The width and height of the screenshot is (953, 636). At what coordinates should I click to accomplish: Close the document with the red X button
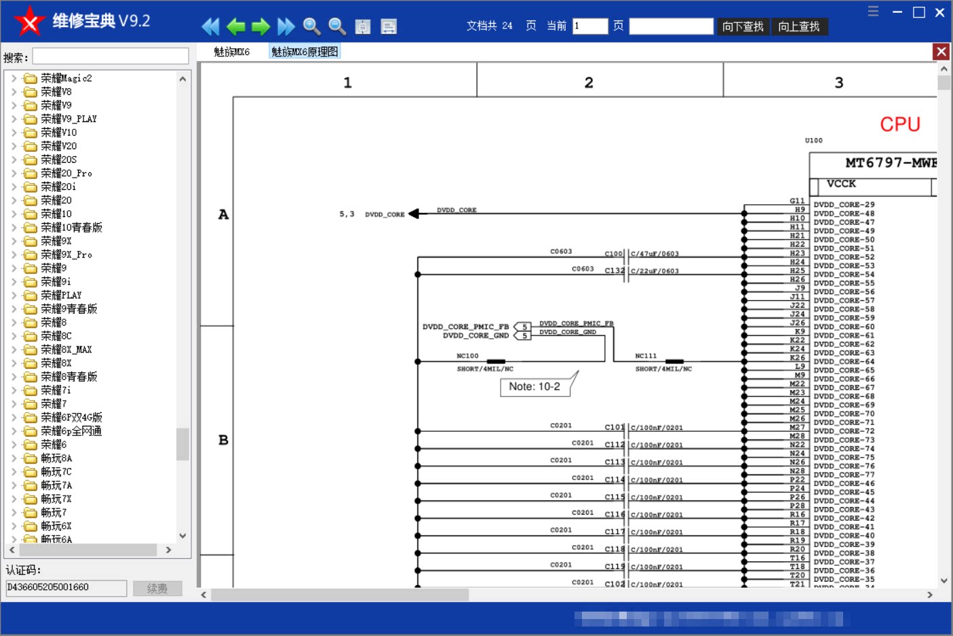[x=941, y=52]
